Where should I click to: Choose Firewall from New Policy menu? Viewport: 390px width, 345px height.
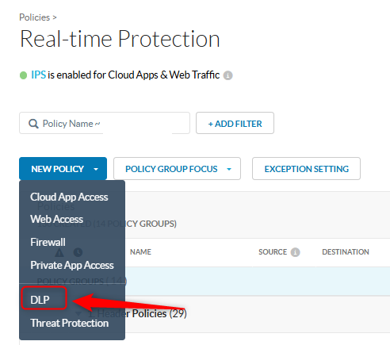click(48, 242)
